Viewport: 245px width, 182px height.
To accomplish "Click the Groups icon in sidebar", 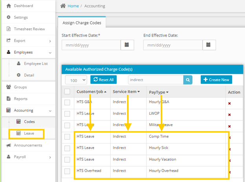I will pyautogui.click(x=9, y=87).
